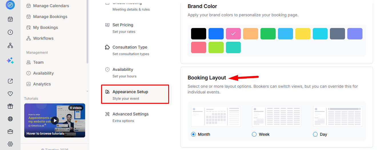Open the calendar icon in left rail
Image resolution: width=377 pixels, height=150 pixels.
10,19
